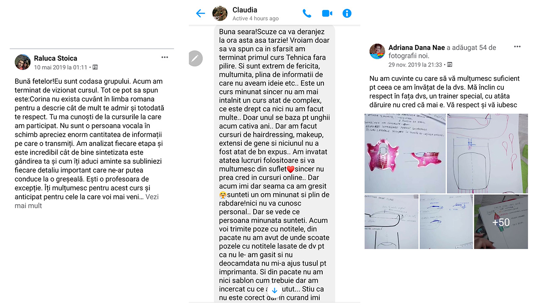Open the bottom-left notes photo

coord(391,222)
